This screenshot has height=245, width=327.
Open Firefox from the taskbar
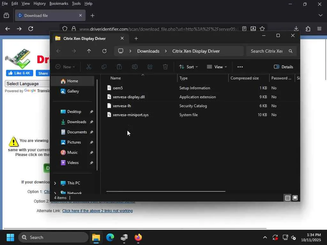point(138,237)
